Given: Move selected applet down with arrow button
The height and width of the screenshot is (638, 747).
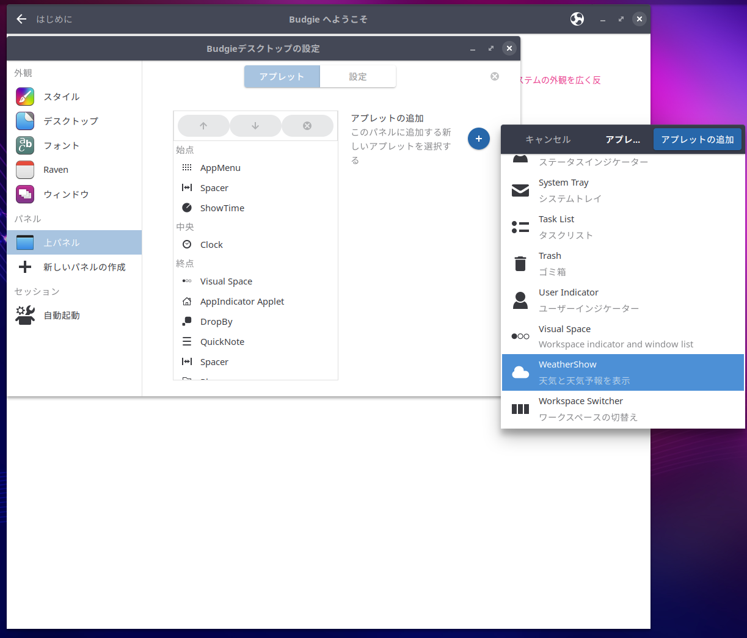Looking at the screenshot, I should 255,126.
